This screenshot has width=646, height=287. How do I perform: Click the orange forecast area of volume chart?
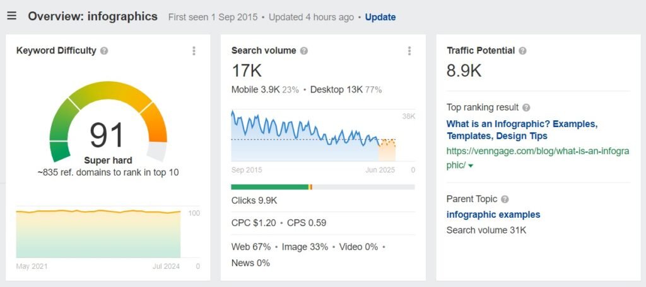click(387, 150)
